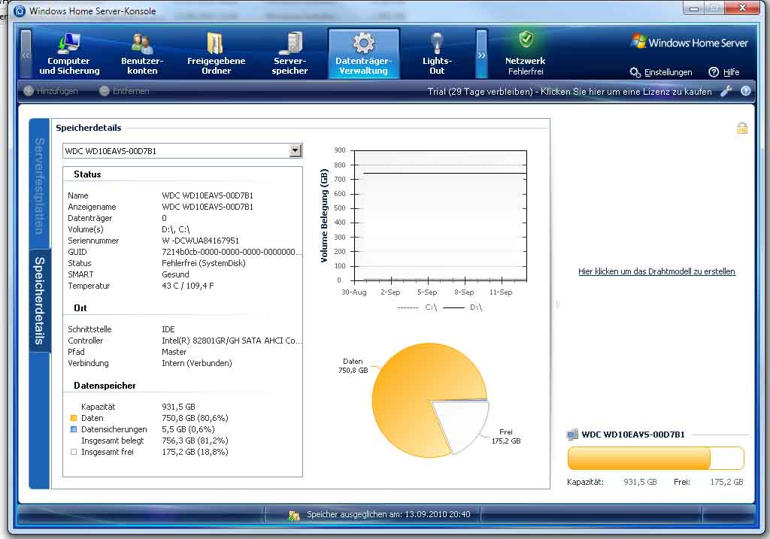
Task: Click the SMART value Gesund
Action: [x=175, y=274]
